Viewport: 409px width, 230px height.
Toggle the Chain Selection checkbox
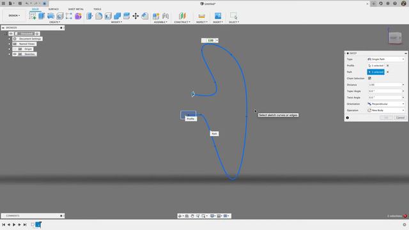(x=369, y=78)
